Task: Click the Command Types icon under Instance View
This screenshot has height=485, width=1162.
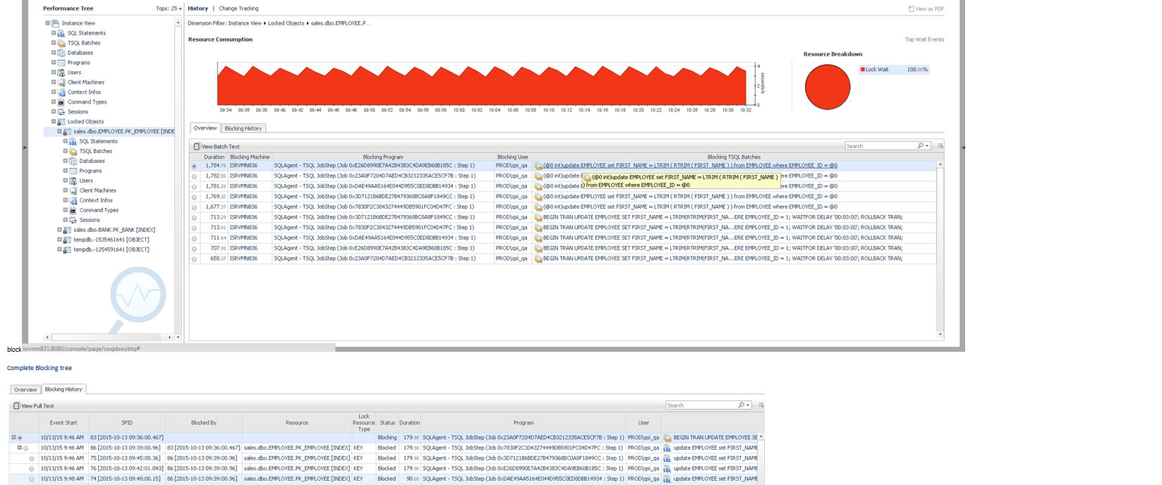Action: pos(61,102)
